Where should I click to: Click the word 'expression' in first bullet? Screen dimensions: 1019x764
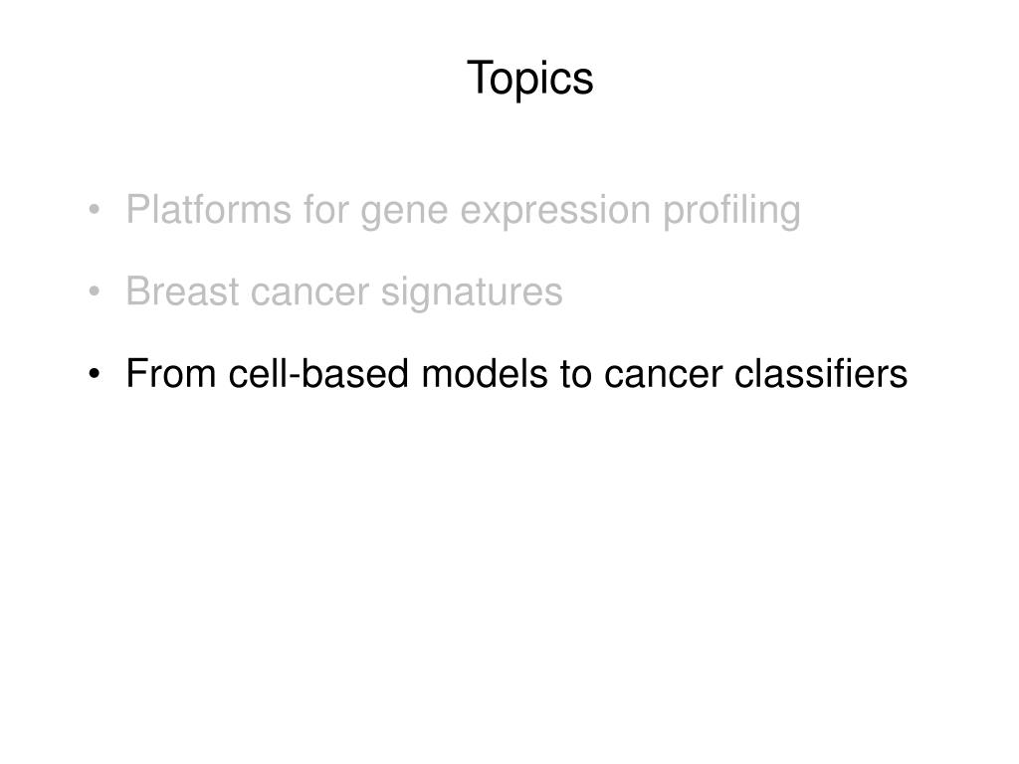click(555, 213)
